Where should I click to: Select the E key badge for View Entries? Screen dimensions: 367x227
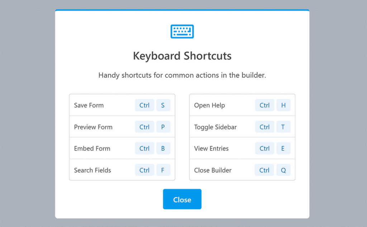283,148
